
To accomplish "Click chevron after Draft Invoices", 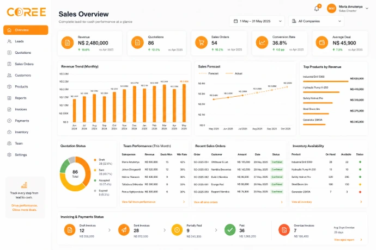I will click(110, 230).
